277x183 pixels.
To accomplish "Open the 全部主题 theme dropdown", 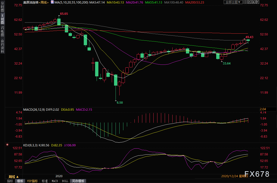I will tap(233, 2).
